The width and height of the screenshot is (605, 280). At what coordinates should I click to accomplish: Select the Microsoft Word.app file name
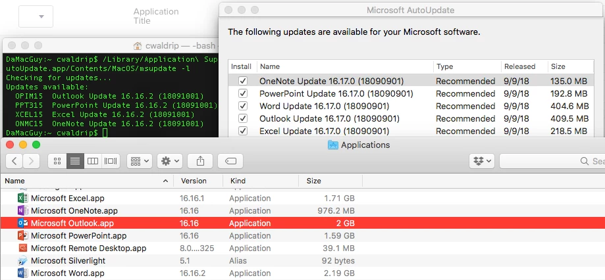click(x=68, y=273)
